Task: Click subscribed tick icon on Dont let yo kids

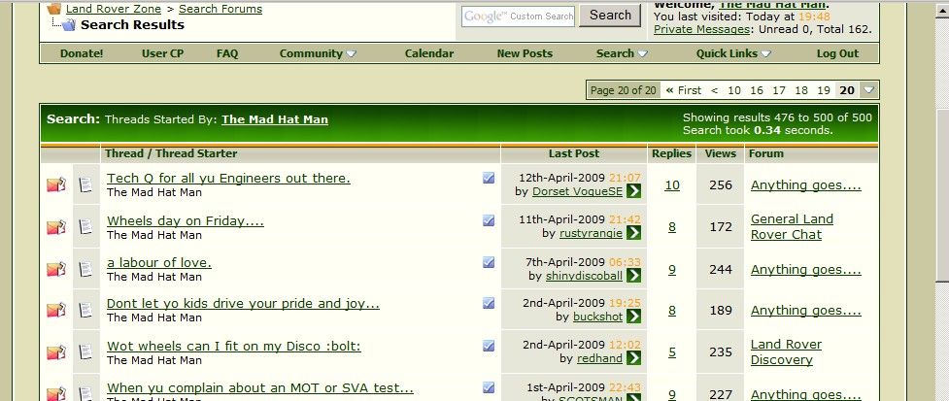Action: click(489, 302)
